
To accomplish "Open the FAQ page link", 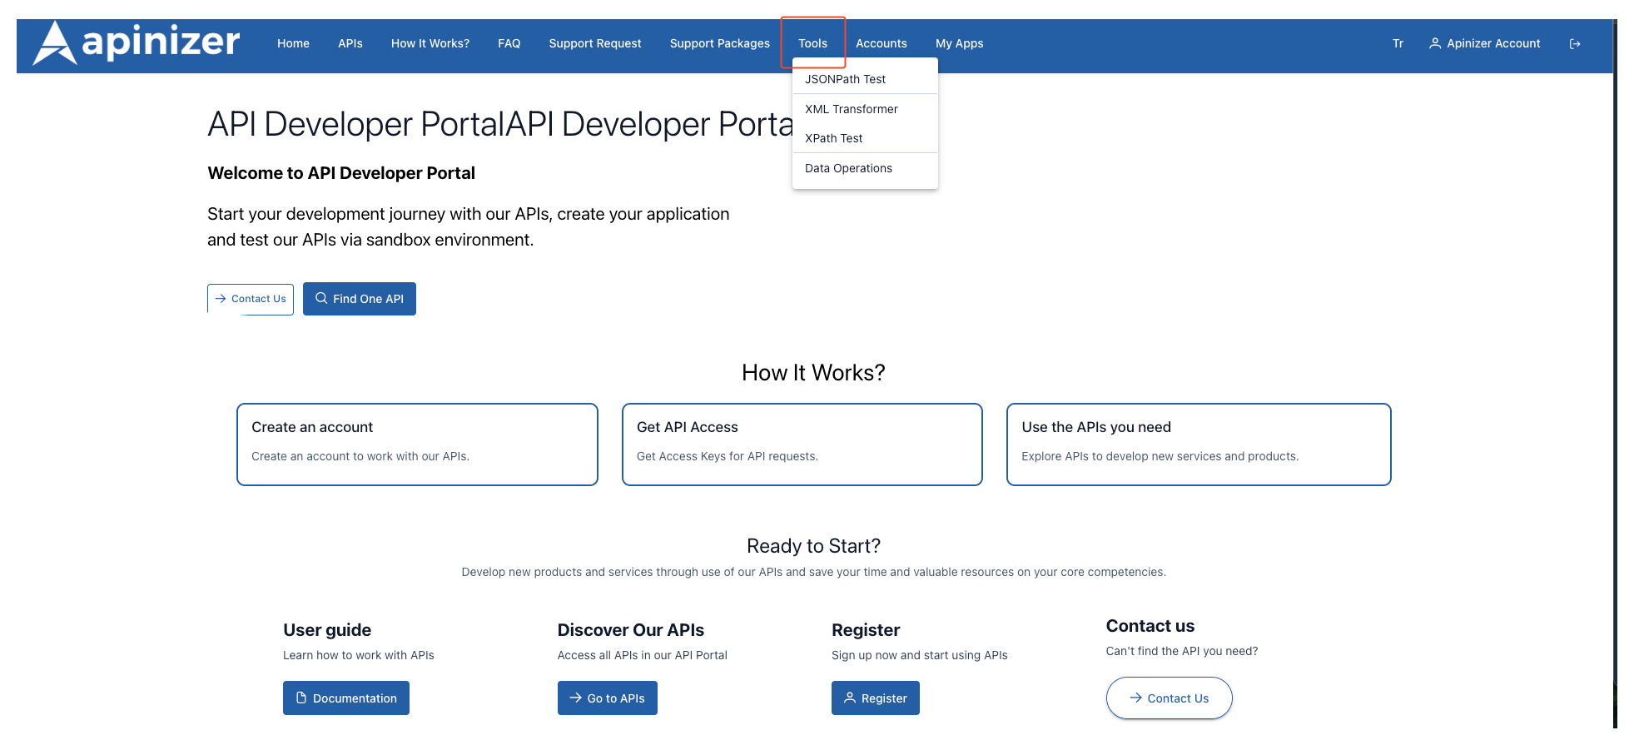I will click(x=509, y=43).
